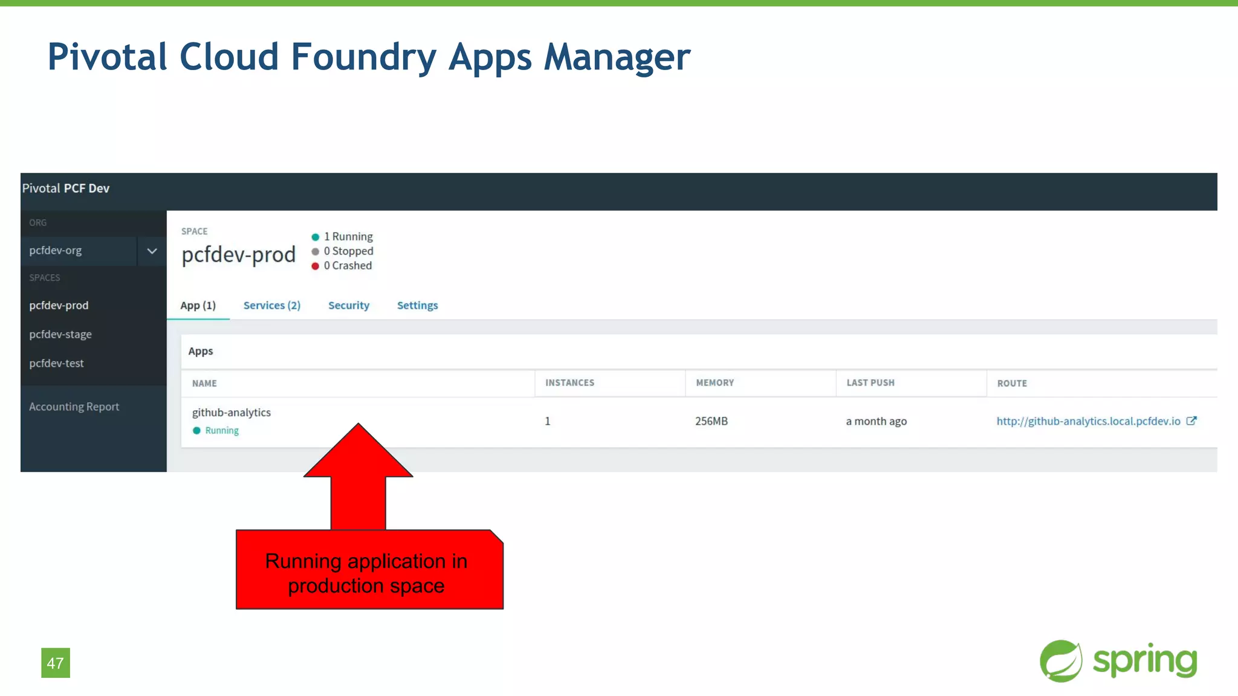Click the '0 Crashed' status summary
Screen dimensions: 1238x696
click(342, 266)
